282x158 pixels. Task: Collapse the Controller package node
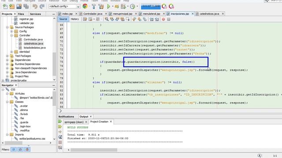coord(11,36)
